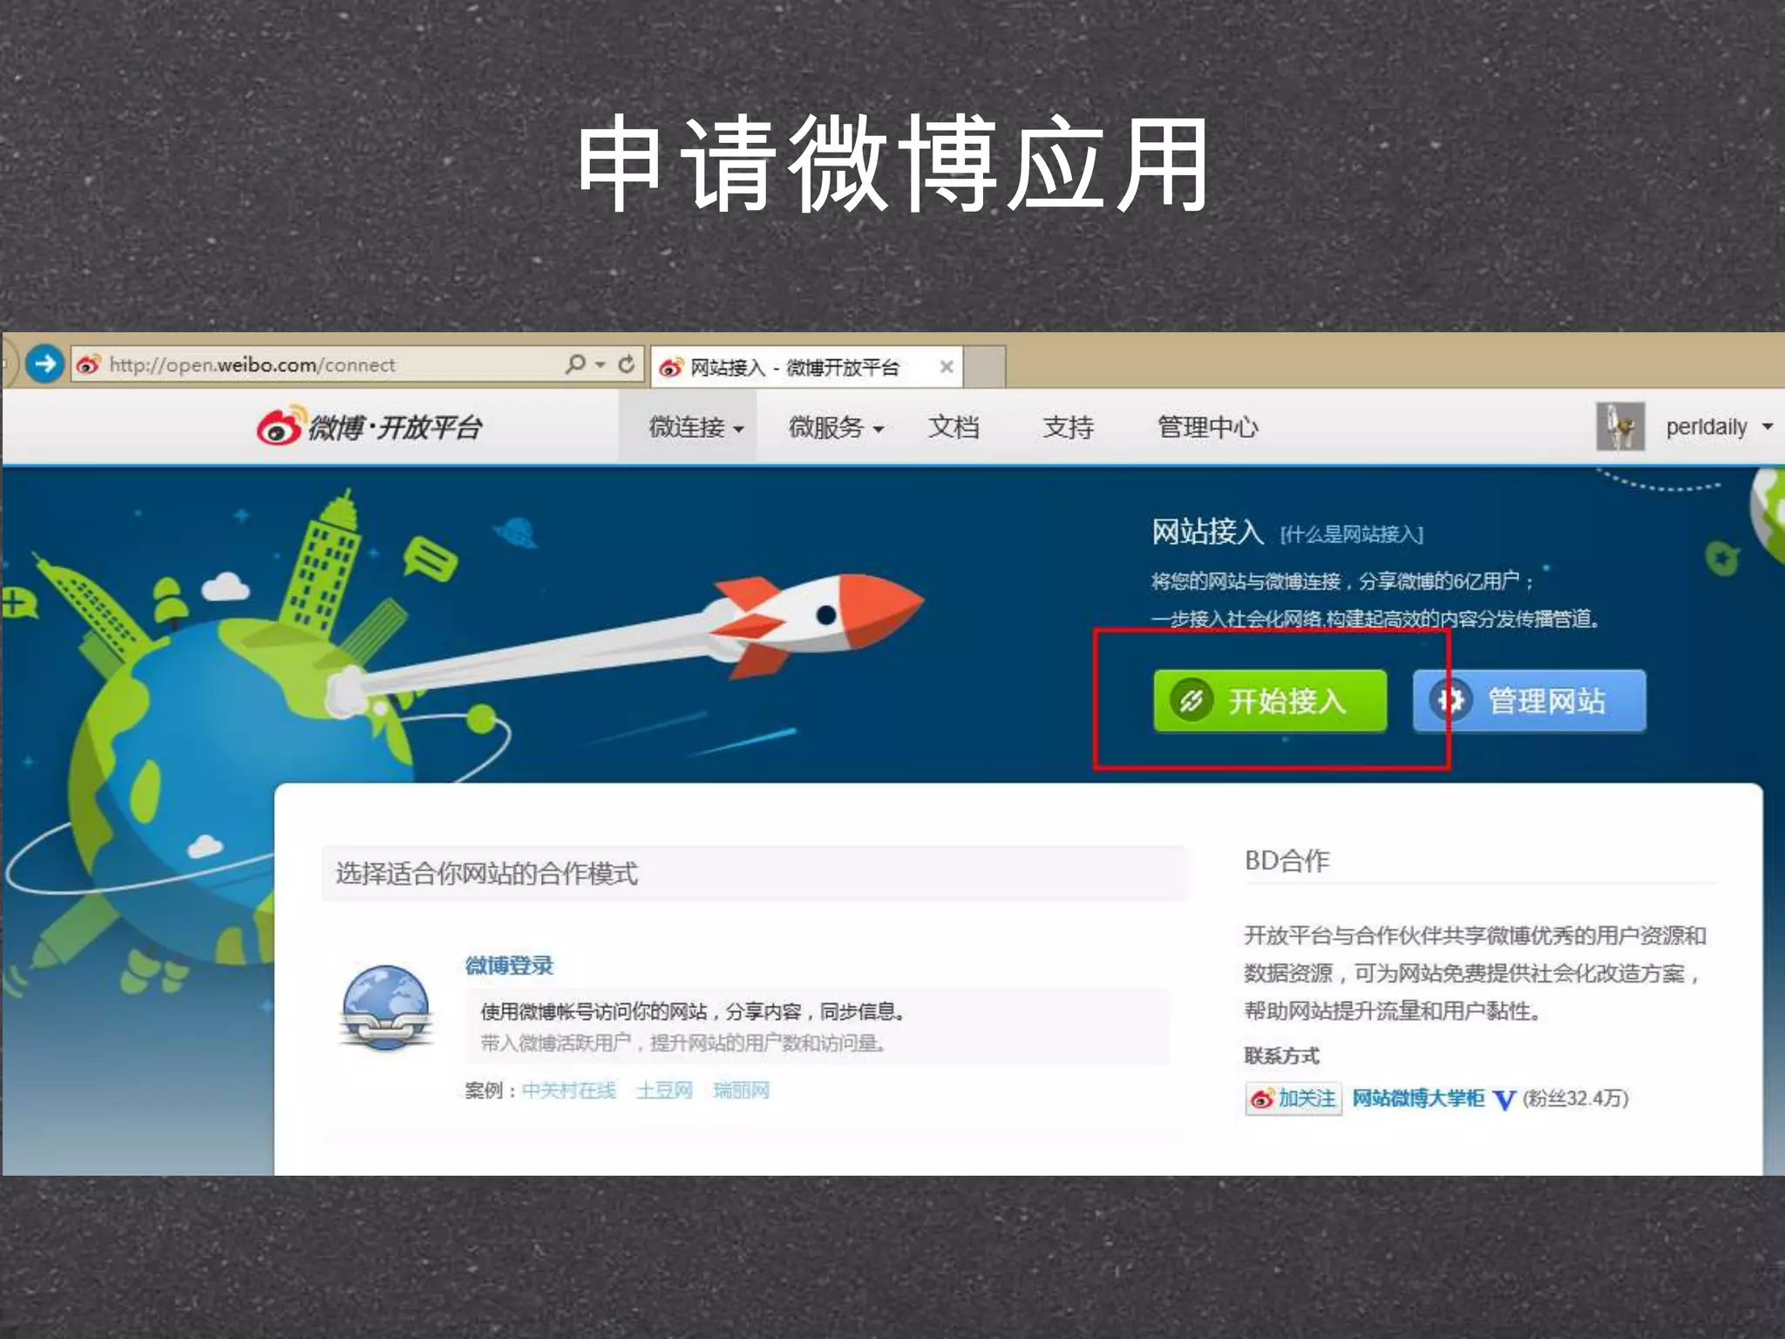The height and width of the screenshot is (1339, 1785).
Task: Expand the perldaily account dropdown
Action: 1767,427
